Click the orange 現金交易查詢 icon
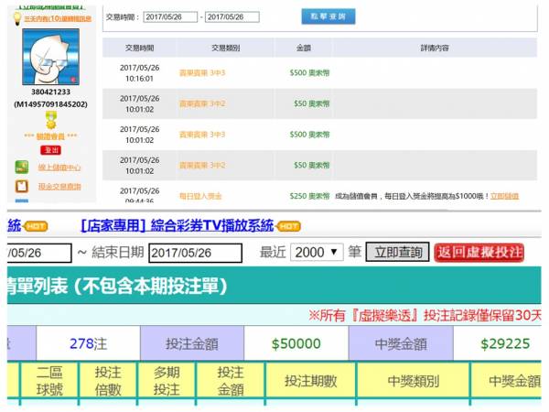Screen dimensions: 549x412 [x=21, y=186]
